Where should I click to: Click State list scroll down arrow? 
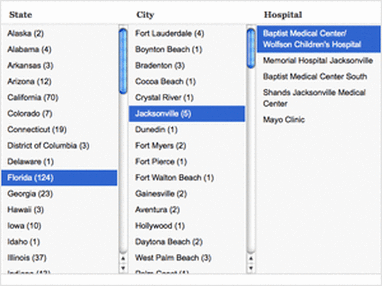click(x=123, y=268)
